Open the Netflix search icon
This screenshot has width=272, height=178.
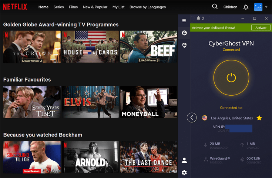[x=215, y=7]
